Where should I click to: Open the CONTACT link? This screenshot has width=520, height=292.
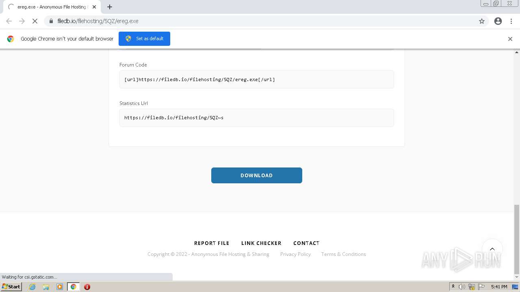point(306,243)
